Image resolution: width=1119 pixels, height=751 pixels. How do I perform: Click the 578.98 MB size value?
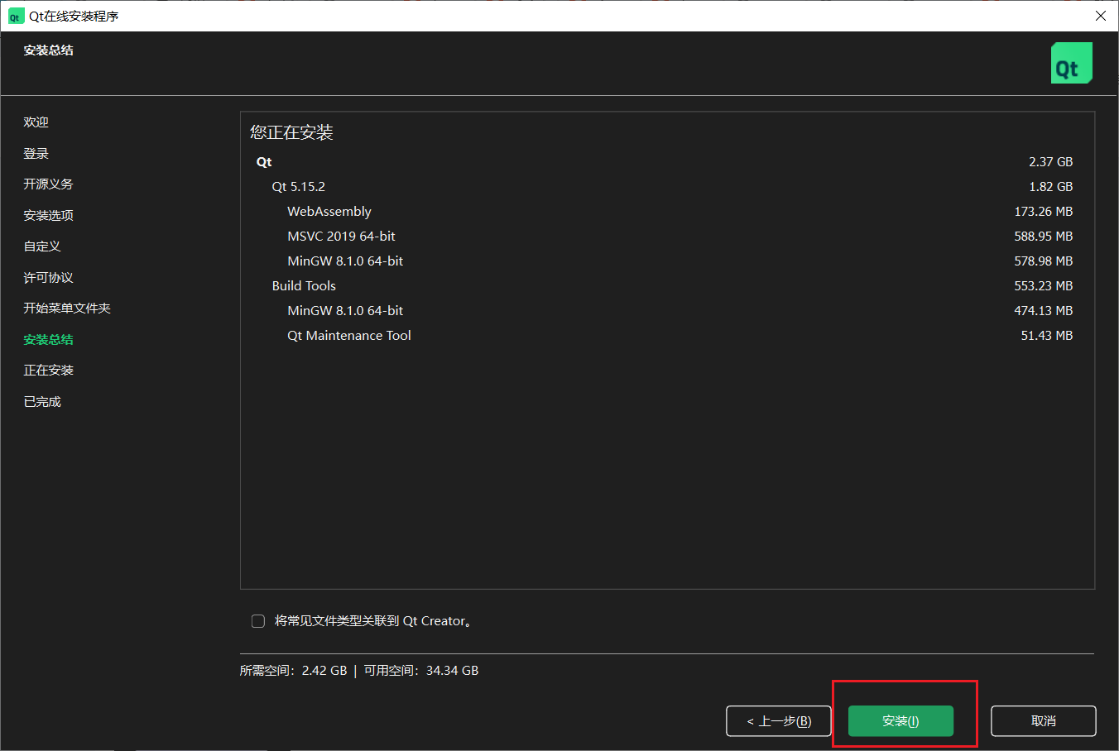[1044, 261]
